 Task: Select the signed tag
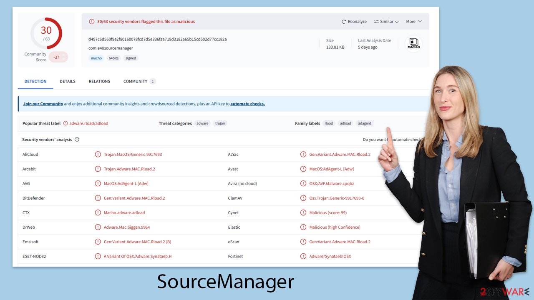[x=131, y=58]
